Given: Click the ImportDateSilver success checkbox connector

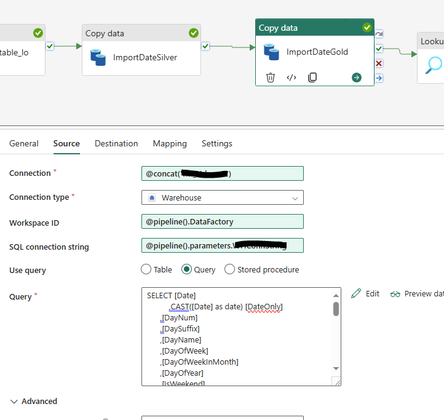Looking at the screenshot, I should click(x=205, y=46).
